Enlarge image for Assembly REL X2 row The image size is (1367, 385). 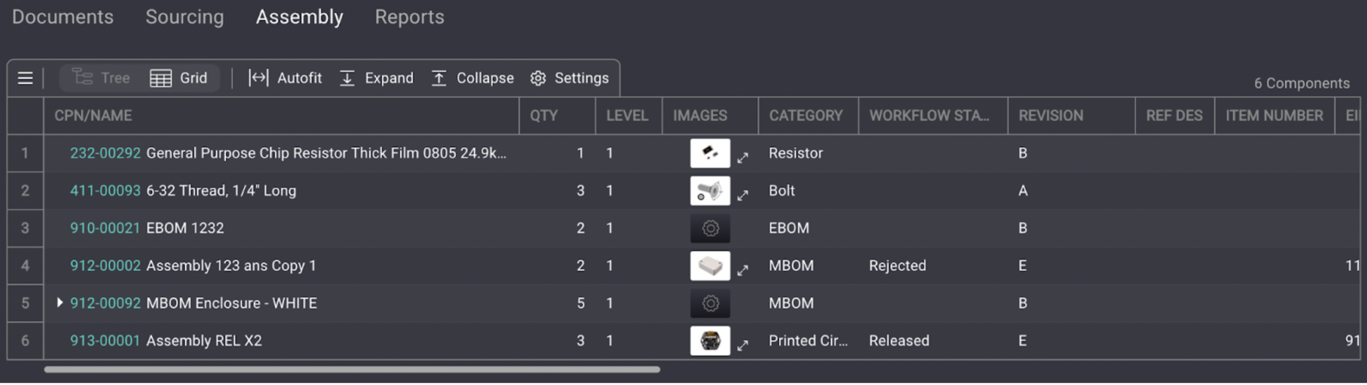click(x=743, y=345)
